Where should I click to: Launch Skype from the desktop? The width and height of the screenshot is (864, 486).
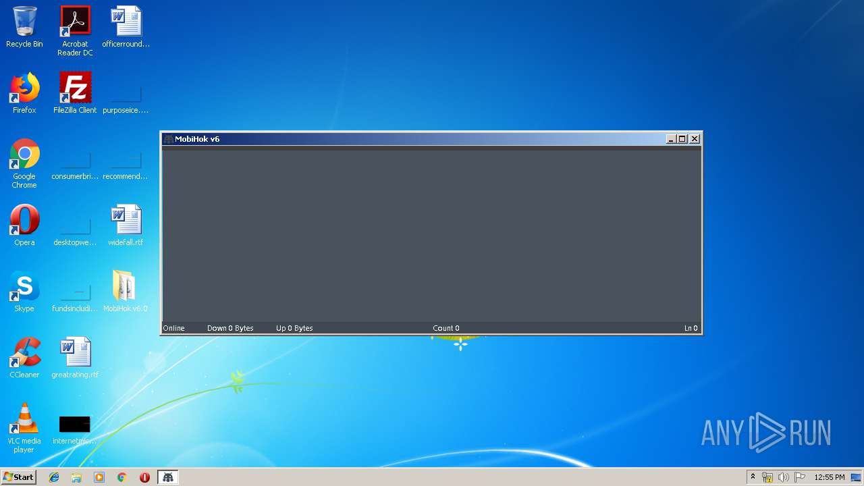tap(24, 292)
